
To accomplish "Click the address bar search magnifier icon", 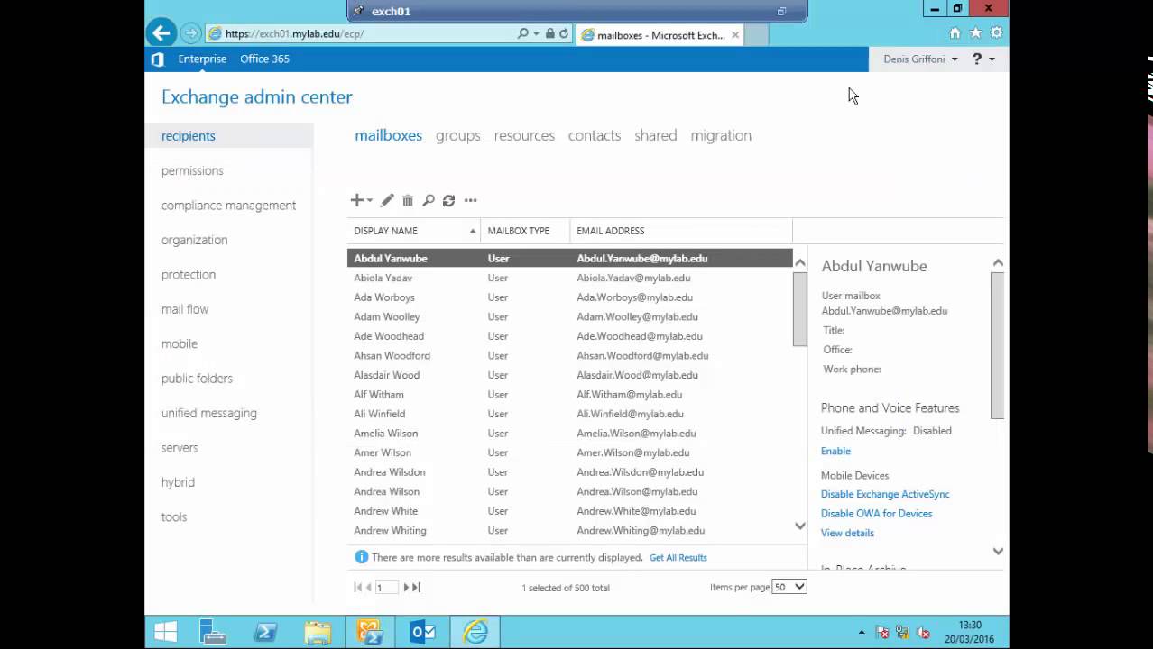I will (x=522, y=33).
